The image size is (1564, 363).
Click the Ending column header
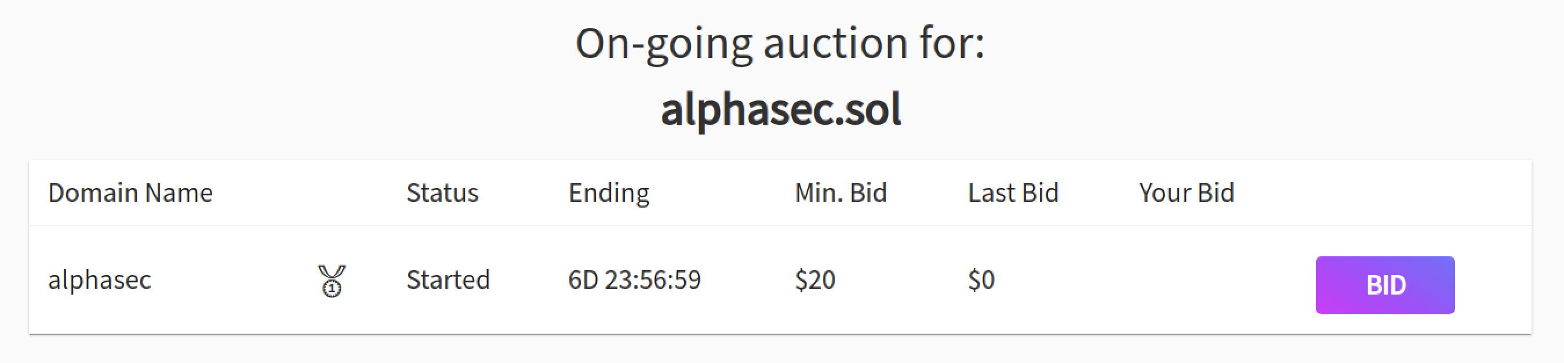click(609, 193)
